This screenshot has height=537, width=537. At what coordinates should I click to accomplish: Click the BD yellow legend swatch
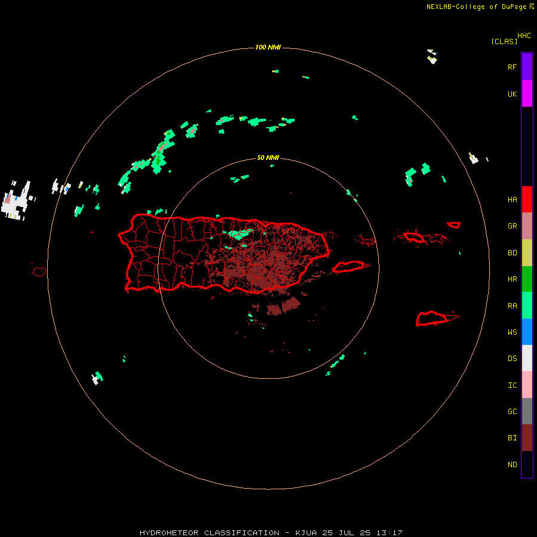tap(527, 253)
